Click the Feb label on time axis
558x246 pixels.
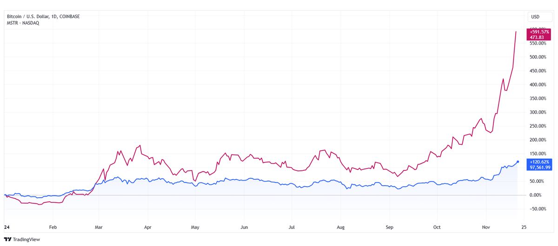click(x=53, y=228)
